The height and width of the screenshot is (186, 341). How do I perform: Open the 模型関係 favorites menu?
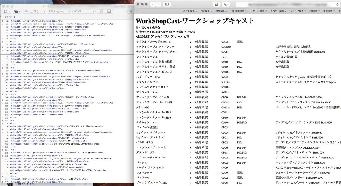pos(222,11)
